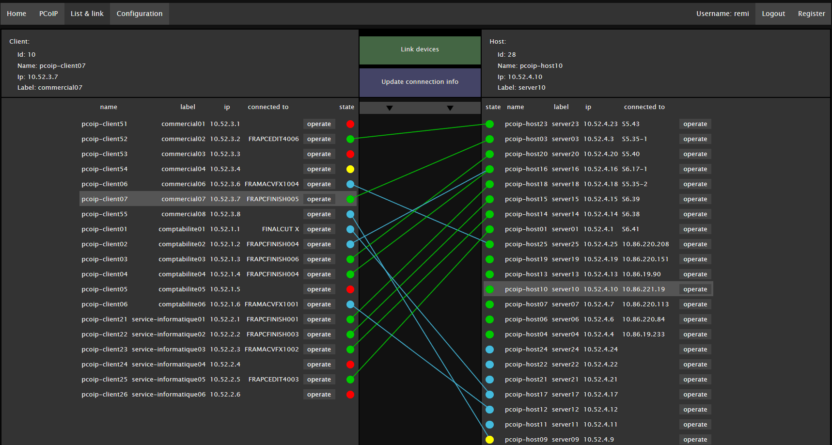Click operate for pcoip-client01
832x445 pixels.
click(319, 229)
